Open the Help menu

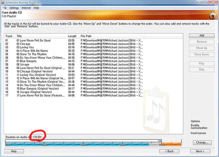36,8
